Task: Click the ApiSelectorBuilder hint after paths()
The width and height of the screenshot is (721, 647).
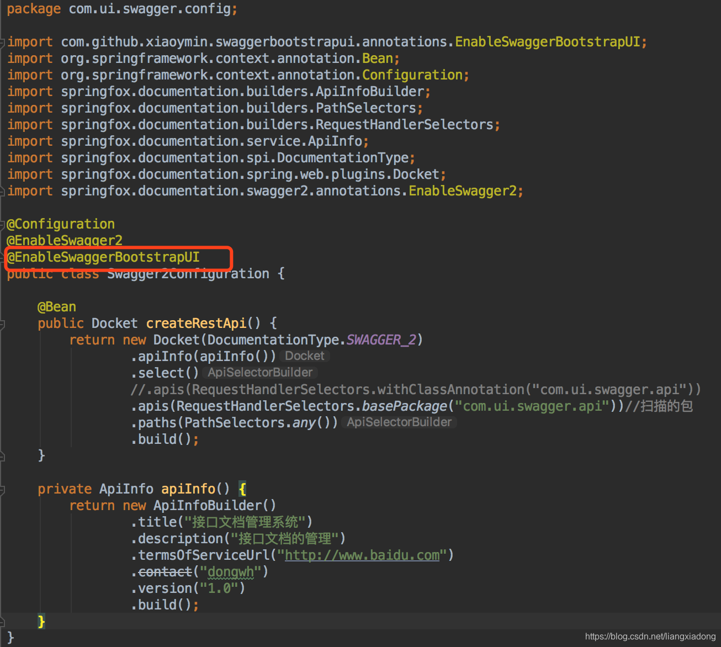Action: pyautogui.click(x=399, y=422)
